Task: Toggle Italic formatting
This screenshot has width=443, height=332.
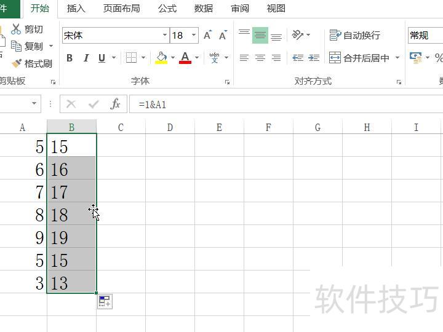Action: pos(86,58)
